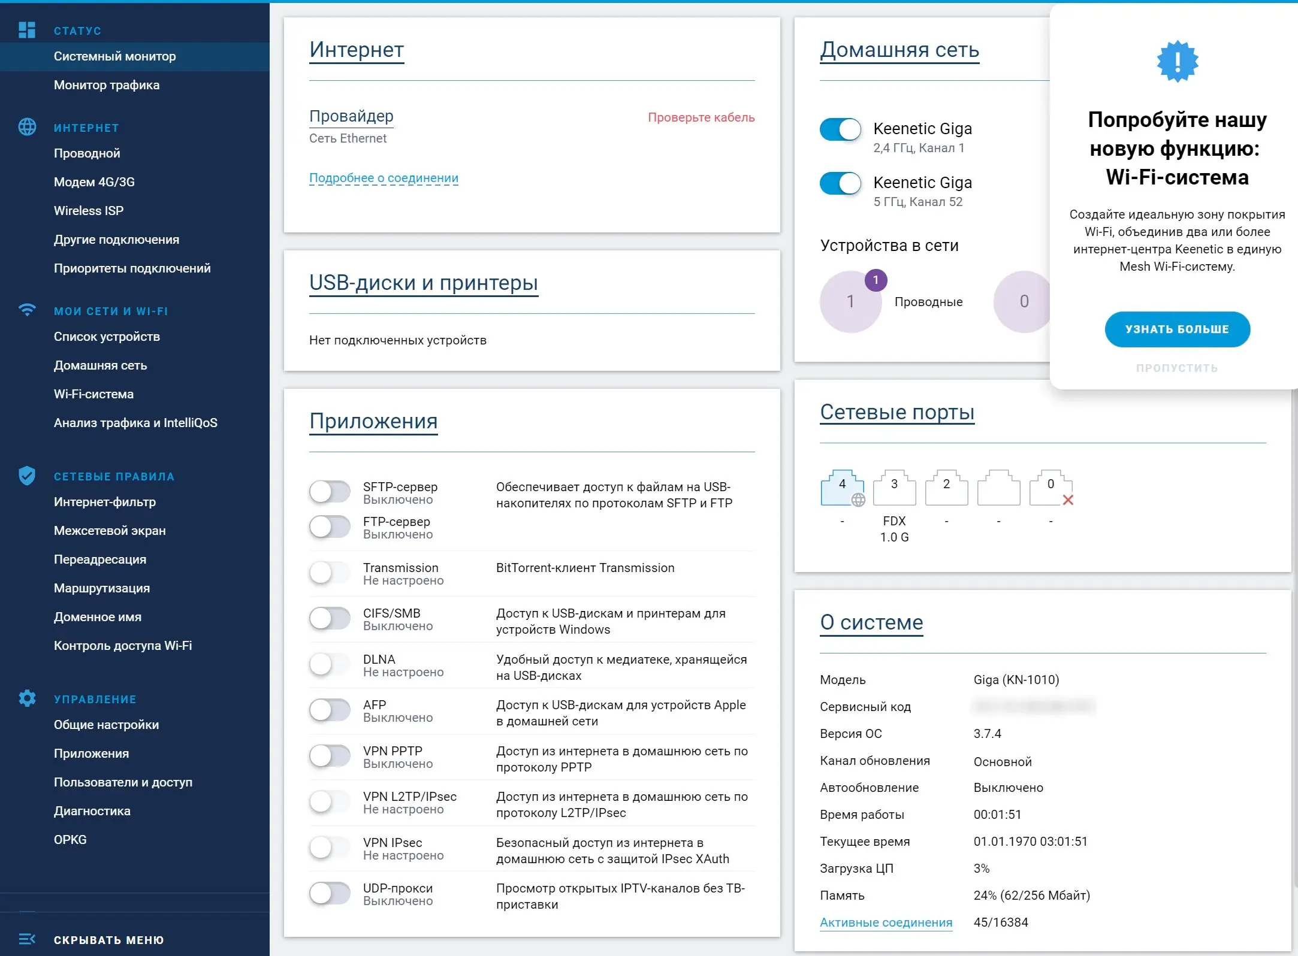
Task: Skip the Wi-Fi system popup
Action: 1177,368
